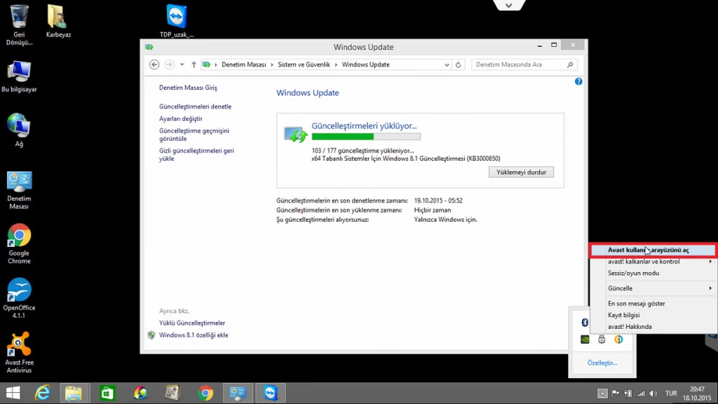Open recent locations dropdown next to forward arrow
This screenshot has width=718, height=404.
[182, 65]
